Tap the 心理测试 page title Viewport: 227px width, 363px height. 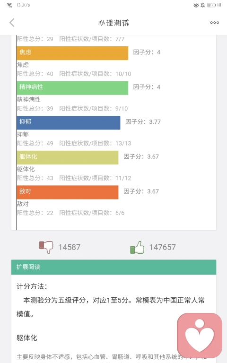click(x=113, y=23)
